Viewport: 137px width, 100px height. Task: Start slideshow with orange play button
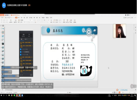(x=119, y=92)
